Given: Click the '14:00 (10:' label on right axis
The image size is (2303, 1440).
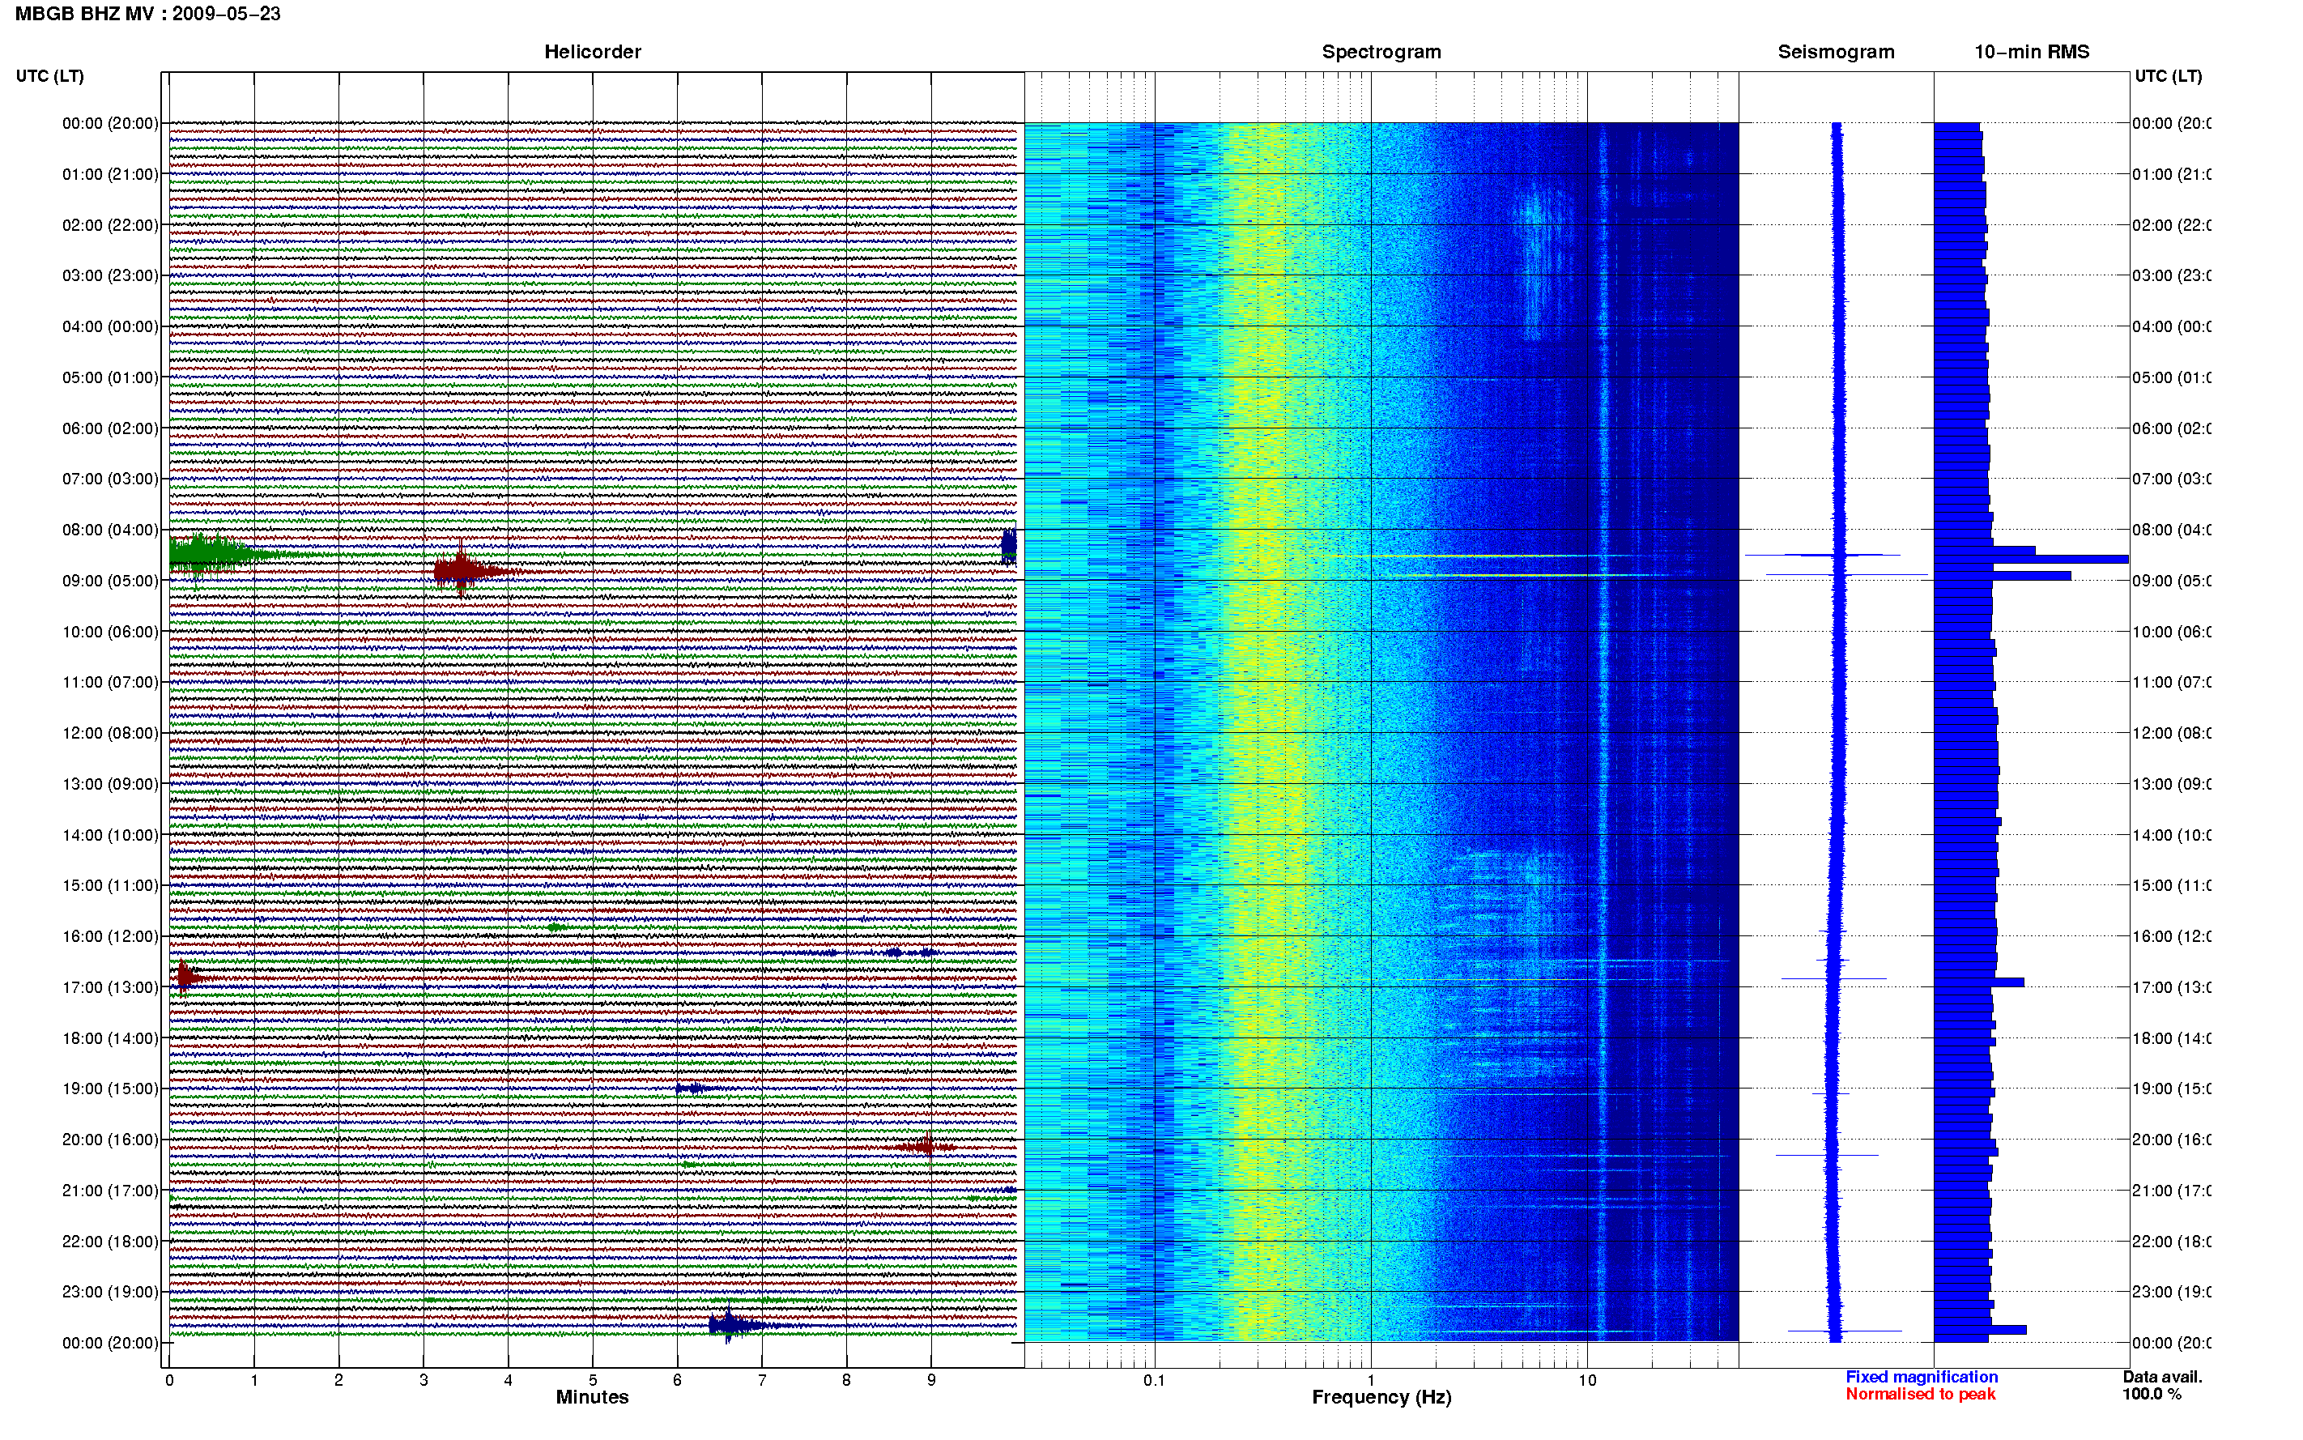Looking at the screenshot, I should pyautogui.click(x=2172, y=835).
